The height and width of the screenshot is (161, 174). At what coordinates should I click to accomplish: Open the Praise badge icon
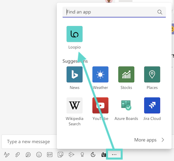click(82, 154)
